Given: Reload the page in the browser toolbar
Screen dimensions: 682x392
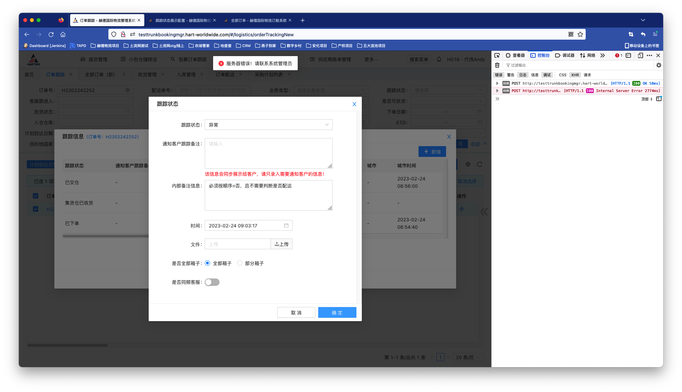Looking at the screenshot, I should 51,34.
